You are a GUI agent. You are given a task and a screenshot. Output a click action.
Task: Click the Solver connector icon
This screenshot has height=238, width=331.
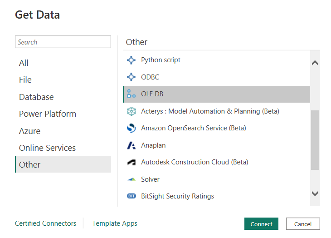pyautogui.click(x=131, y=179)
